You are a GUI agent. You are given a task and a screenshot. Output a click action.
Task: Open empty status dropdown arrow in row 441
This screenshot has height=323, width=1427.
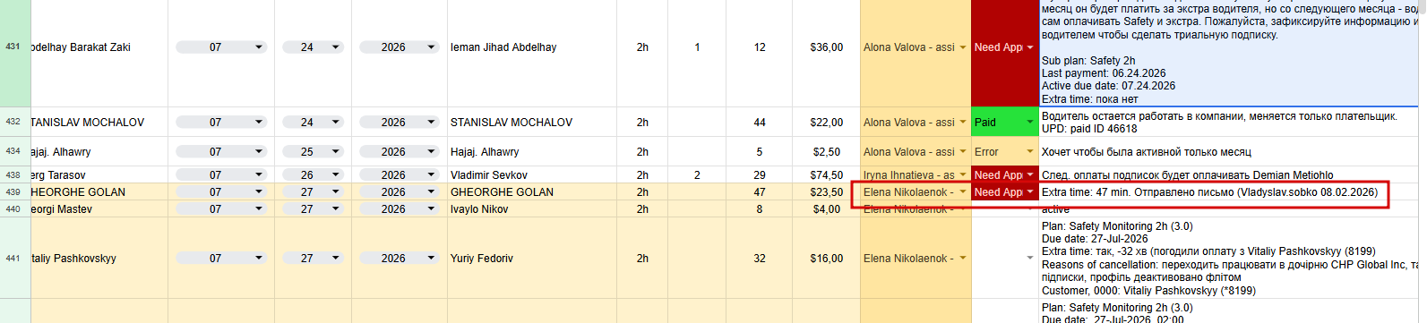[x=1029, y=259]
